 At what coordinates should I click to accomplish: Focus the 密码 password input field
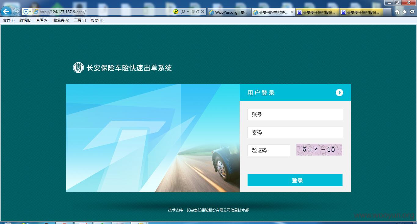(295, 132)
